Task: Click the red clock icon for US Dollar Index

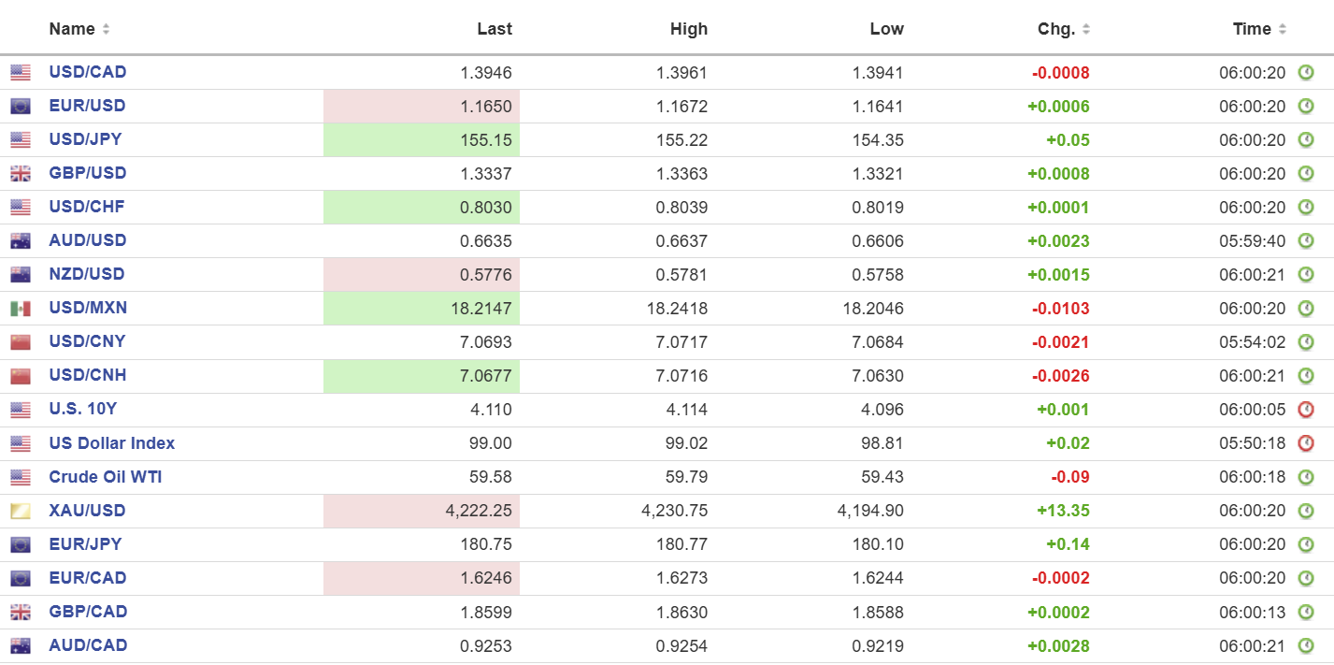Action: (1306, 443)
